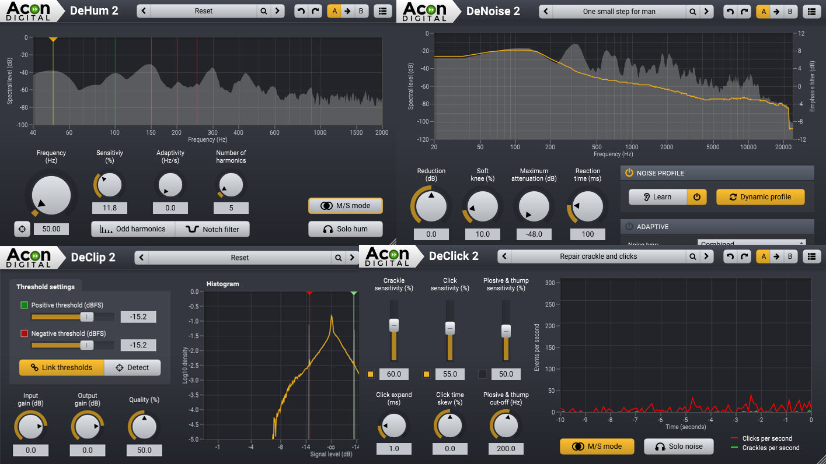Select setting A in DeClick 2
This screenshot has width=826, height=464.
(763, 256)
